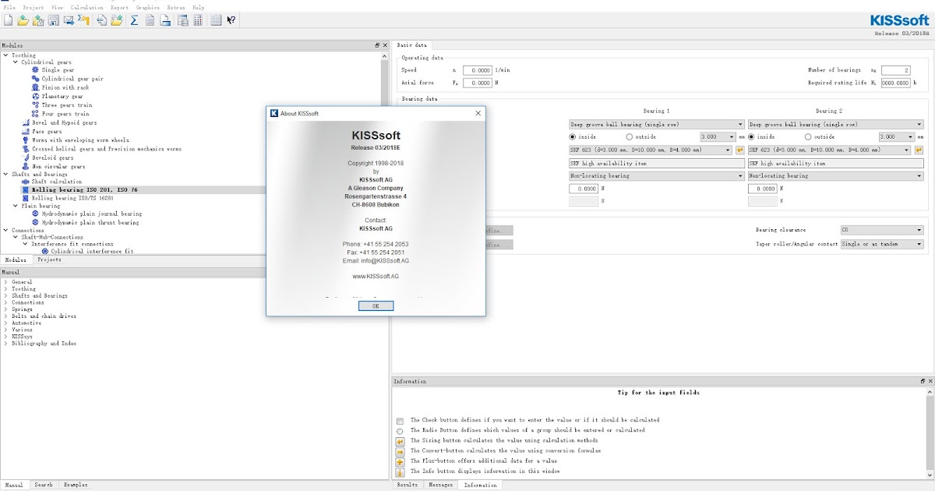This screenshot has width=935, height=491.
Task: Click the Save toolbar icon
Action: point(52,19)
